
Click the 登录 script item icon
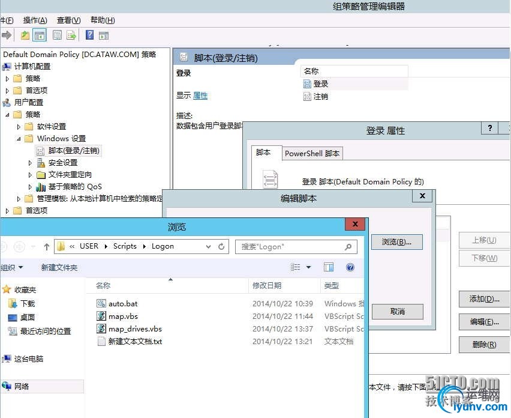coord(307,84)
